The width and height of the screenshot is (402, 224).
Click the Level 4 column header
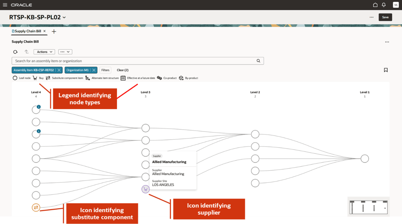tap(36, 92)
